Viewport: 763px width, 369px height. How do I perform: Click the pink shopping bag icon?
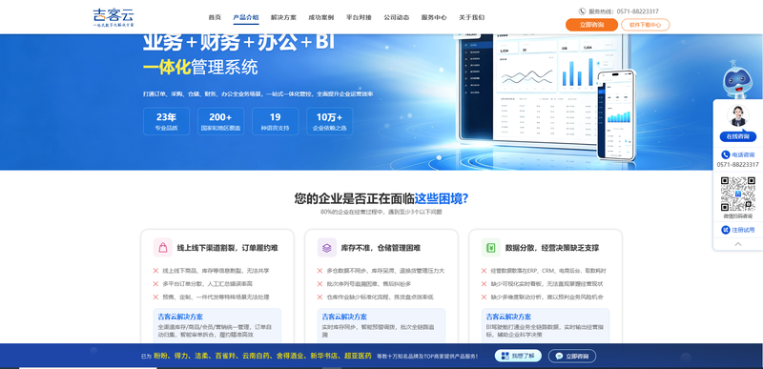click(x=162, y=248)
